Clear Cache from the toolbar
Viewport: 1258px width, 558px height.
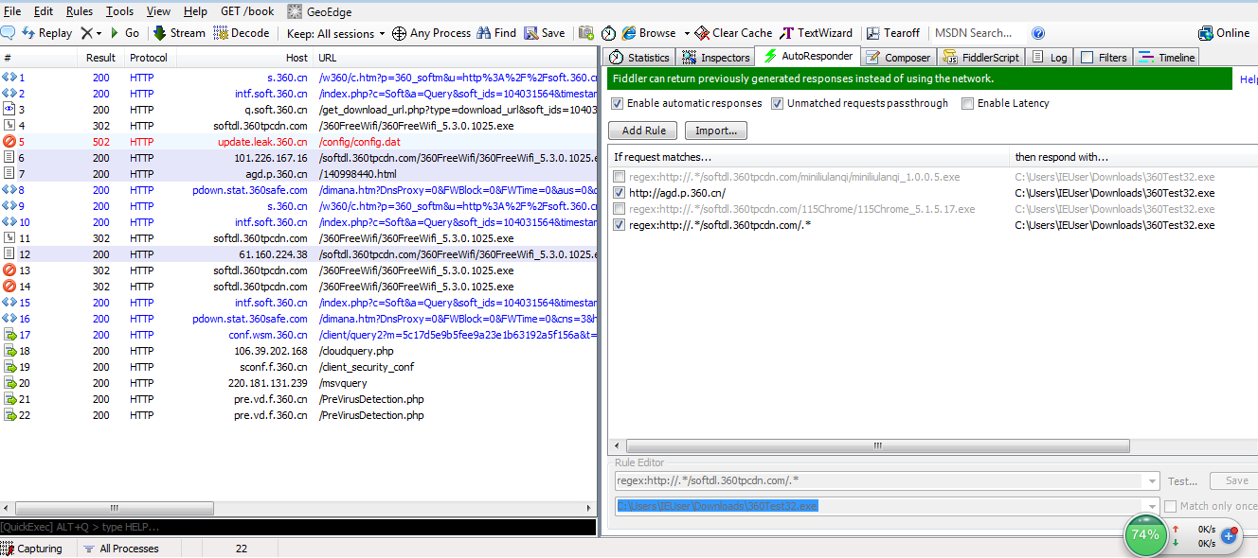click(733, 33)
